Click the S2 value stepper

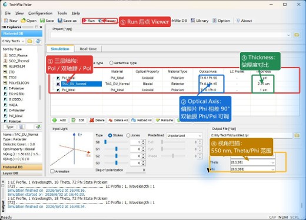[143, 156]
